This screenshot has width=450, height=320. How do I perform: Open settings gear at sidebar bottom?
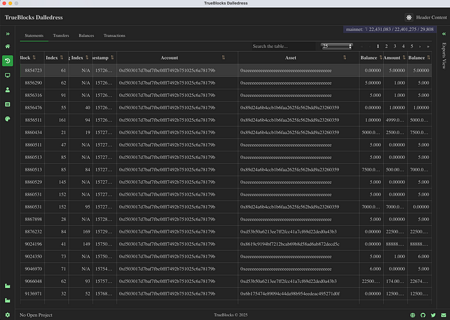click(x=8, y=315)
